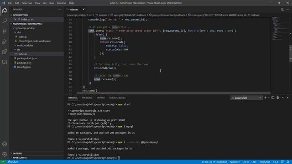Close the terminal panel
The width and height of the screenshot is (292, 164).
pos(287,97)
